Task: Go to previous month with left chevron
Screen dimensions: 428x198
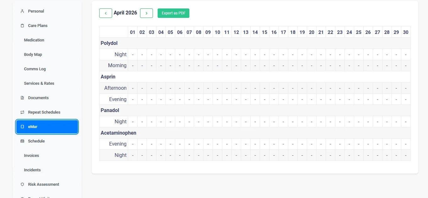Action: [106, 13]
